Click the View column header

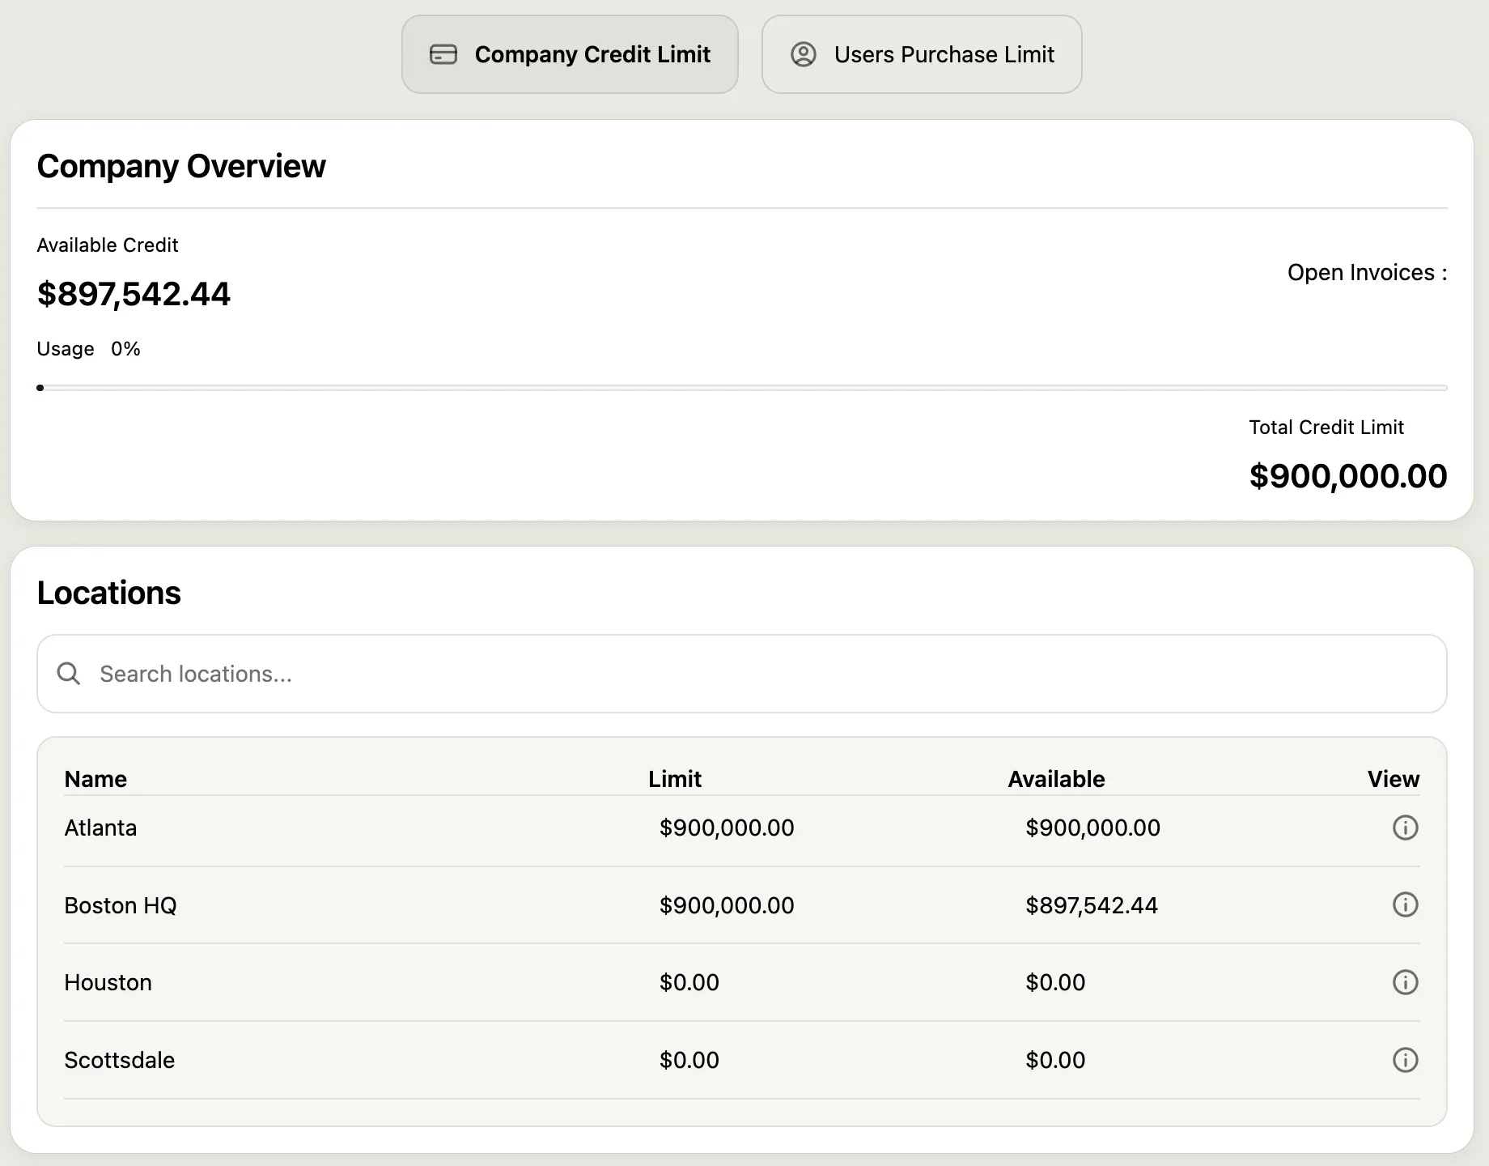[x=1393, y=779]
